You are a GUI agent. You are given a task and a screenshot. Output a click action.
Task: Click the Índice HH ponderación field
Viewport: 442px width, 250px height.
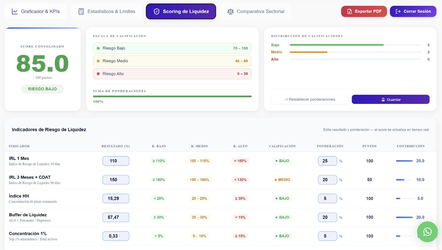327,198
